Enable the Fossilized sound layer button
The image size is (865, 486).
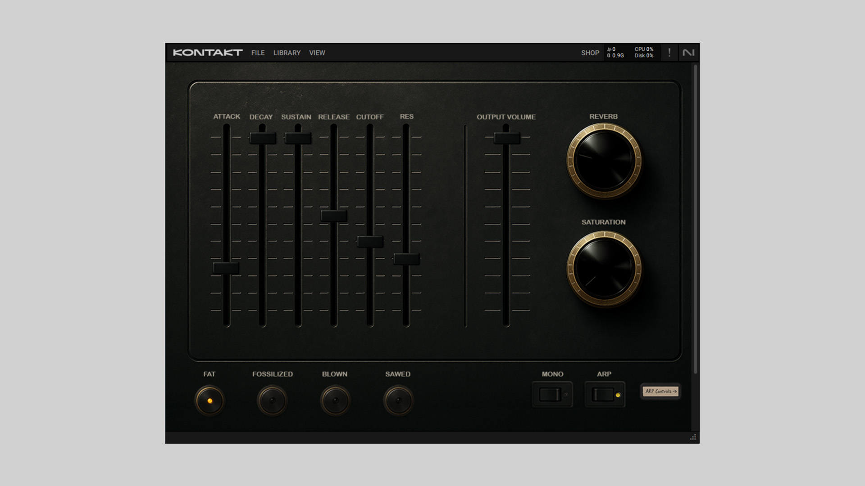(272, 400)
